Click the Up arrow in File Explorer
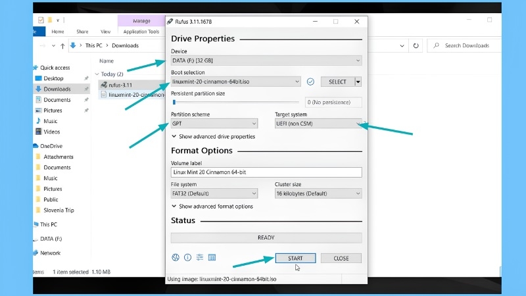Image resolution: width=526 pixels, height=296 pixels. point(62,45)
